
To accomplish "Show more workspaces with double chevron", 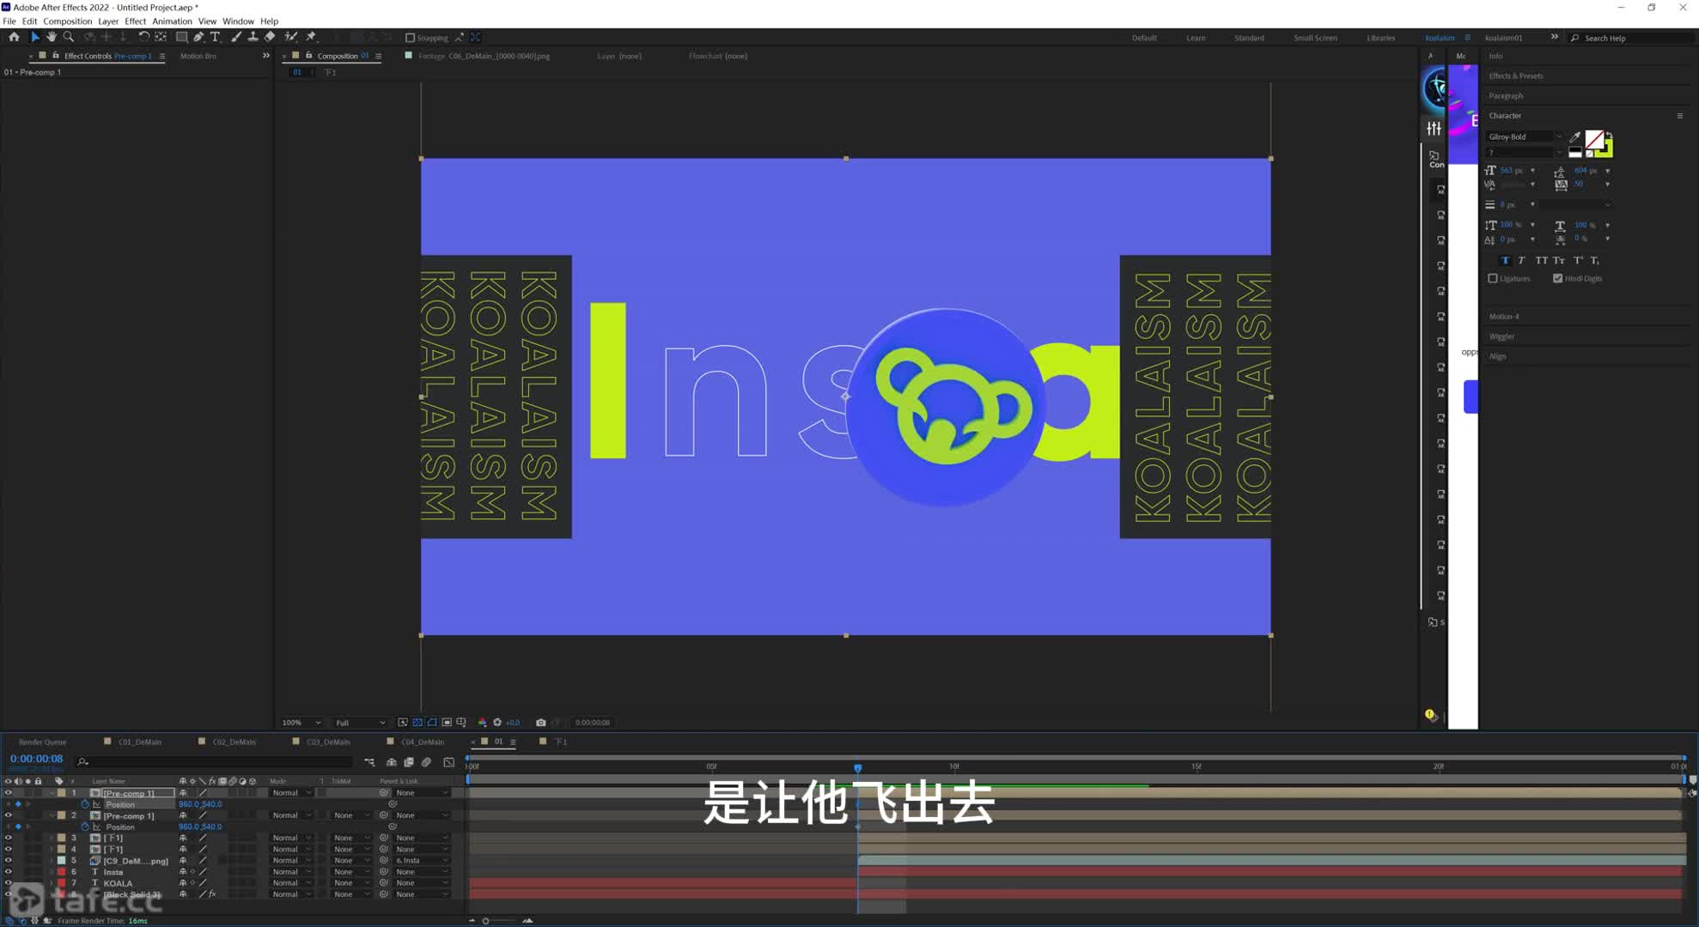I will click(1554, 37).
